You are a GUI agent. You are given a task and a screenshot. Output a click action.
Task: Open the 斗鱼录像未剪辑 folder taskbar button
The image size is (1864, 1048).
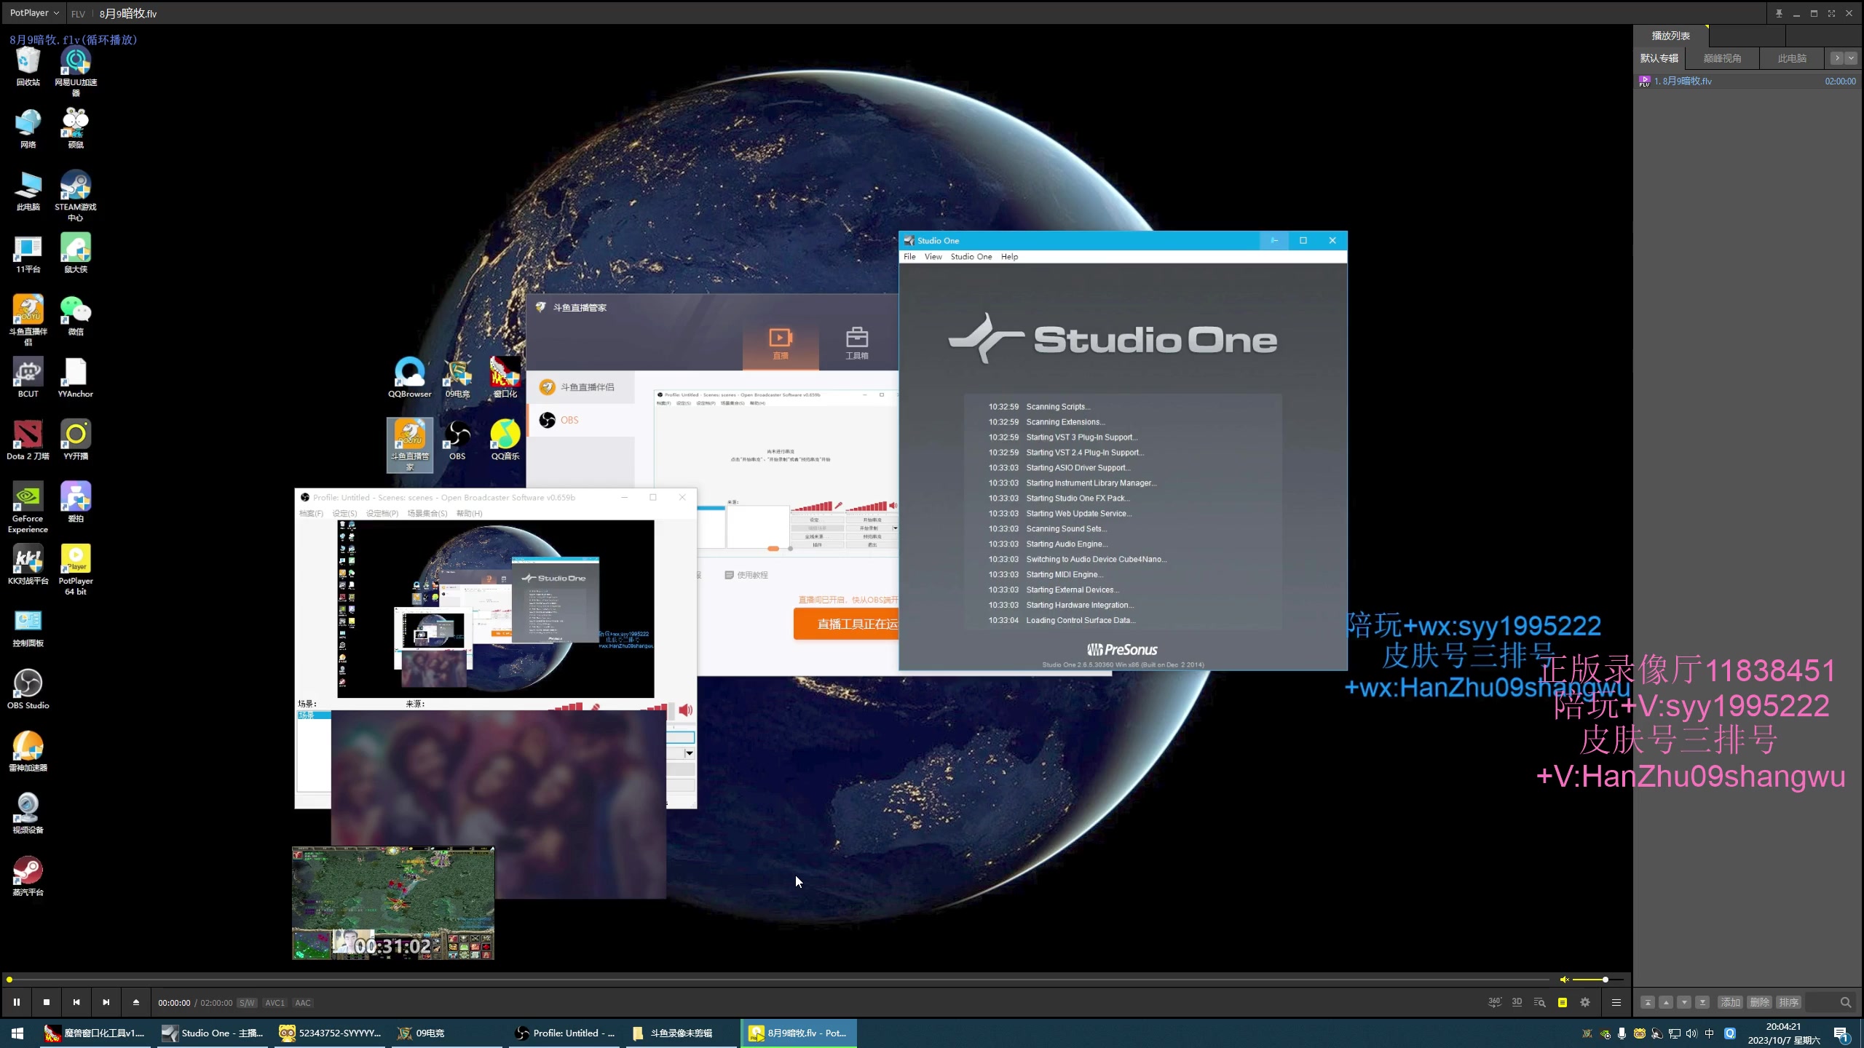681,1033
